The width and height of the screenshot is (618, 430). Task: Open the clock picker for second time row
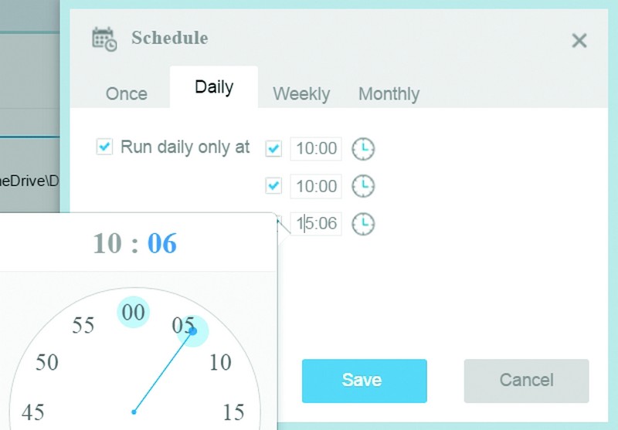(x=363, y=186)
